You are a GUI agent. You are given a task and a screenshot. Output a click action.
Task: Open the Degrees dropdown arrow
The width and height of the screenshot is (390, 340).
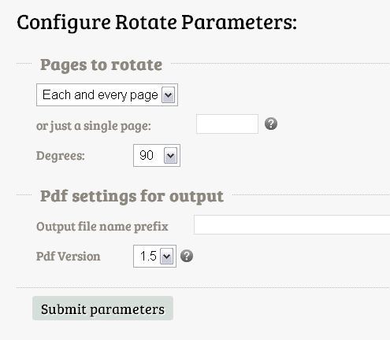tap(170, 155)
